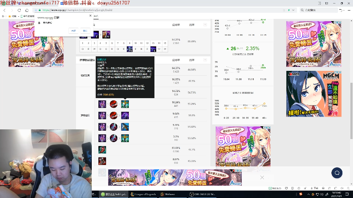Show hidden system tray icons chevron

click(x=308, y=194)
